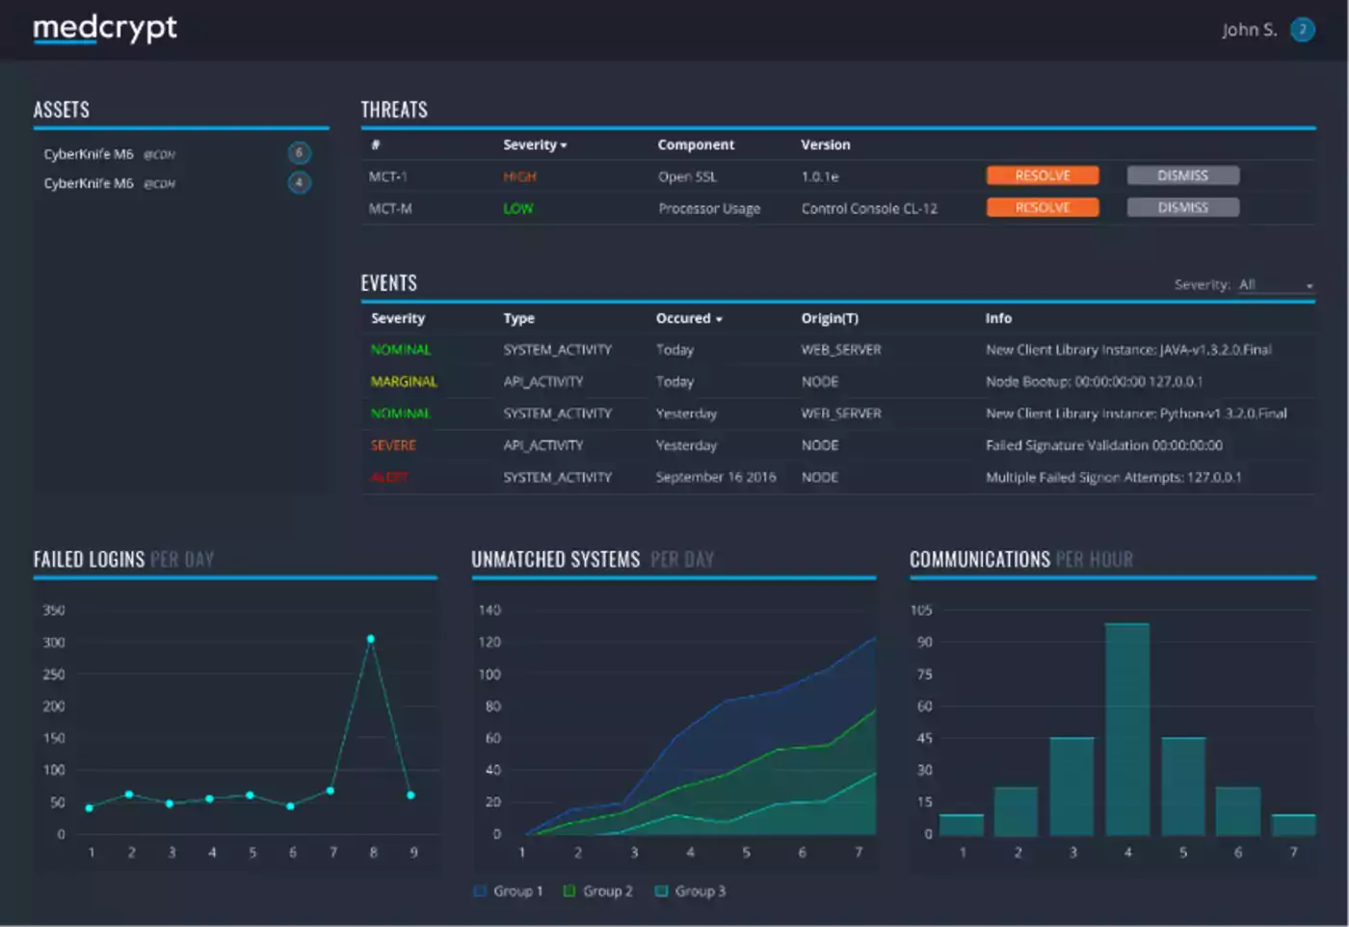The height and width of the screenshot is (927, 1349).
Task: Click the Failed Logins chart title
Action: (123, 560)
